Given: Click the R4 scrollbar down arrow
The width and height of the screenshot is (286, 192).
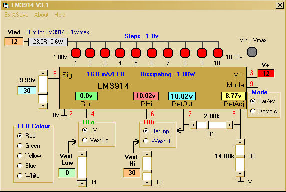Looking at the screenshot, I should click(x=82, y=183).
